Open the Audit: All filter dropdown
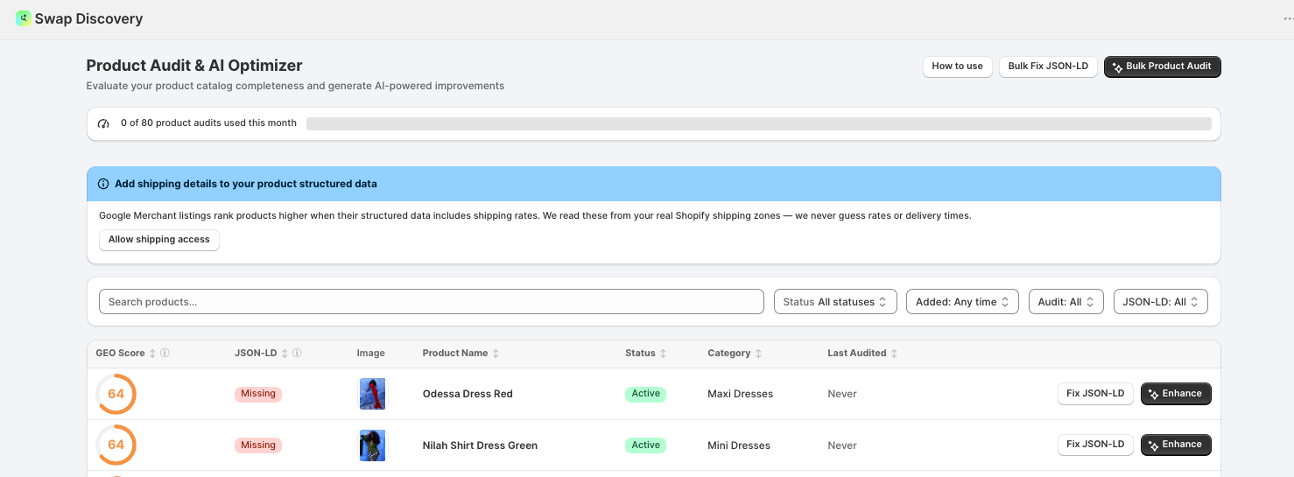Screen dimensions: 1294x477 (1065, 302)
